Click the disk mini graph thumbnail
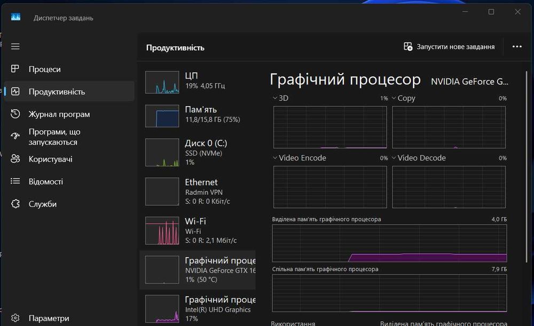Image resolution: width=534 pixels, height=326 pixels. [x=162, y=153]
